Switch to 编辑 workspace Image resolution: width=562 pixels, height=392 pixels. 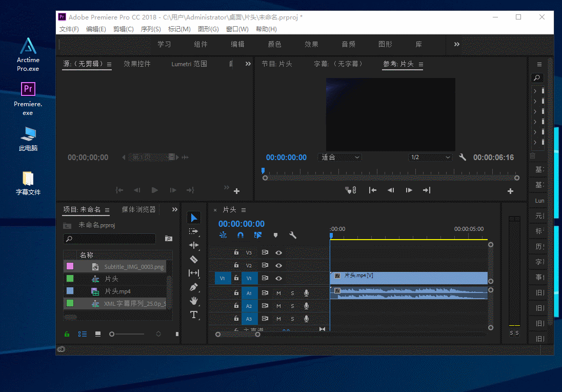[x=237, y=44]
